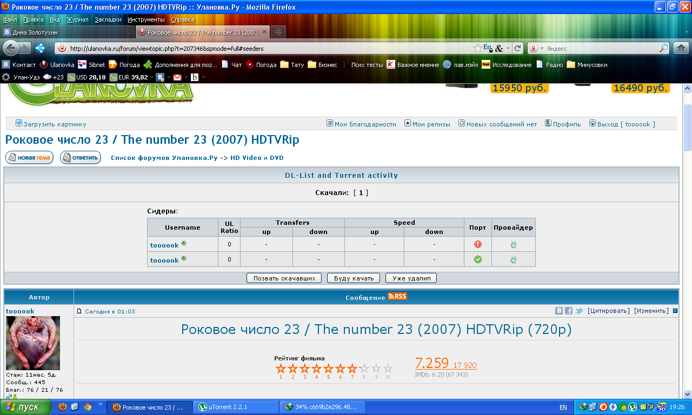Open the URL bar history dropdown arrow
The height and width of the screenshot is (415, 692).
[x=508, y=48]
